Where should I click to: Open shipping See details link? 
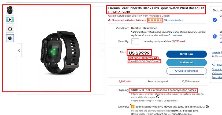click(189, 90)
